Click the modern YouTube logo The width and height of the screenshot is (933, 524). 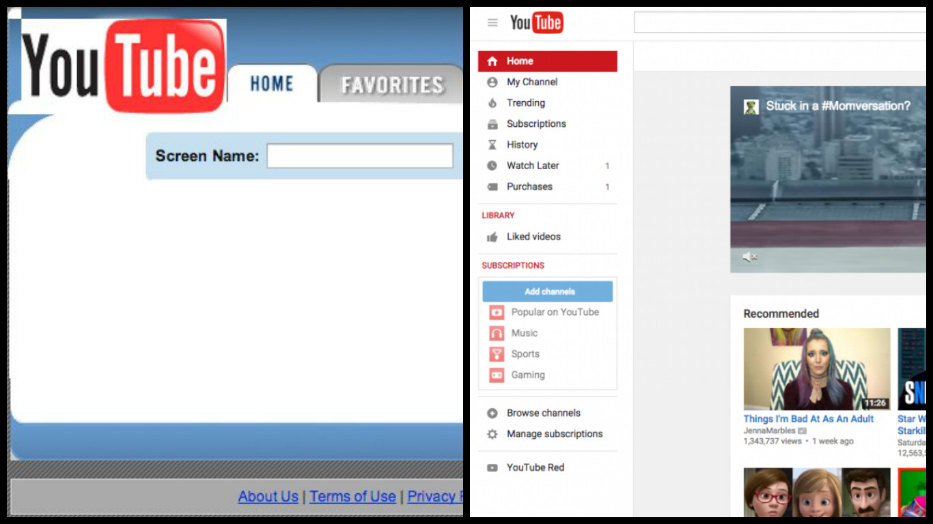[536, 23]
